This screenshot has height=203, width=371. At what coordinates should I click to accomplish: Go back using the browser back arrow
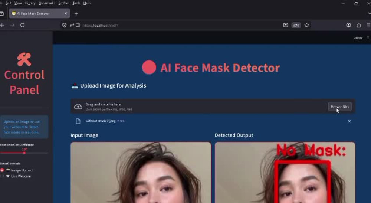[x=2, y=25]
